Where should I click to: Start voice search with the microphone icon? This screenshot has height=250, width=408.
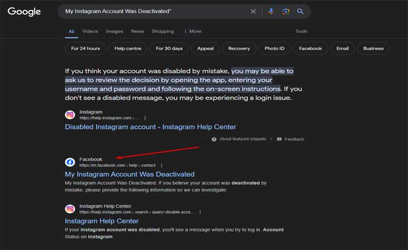[x=271, y=12]
